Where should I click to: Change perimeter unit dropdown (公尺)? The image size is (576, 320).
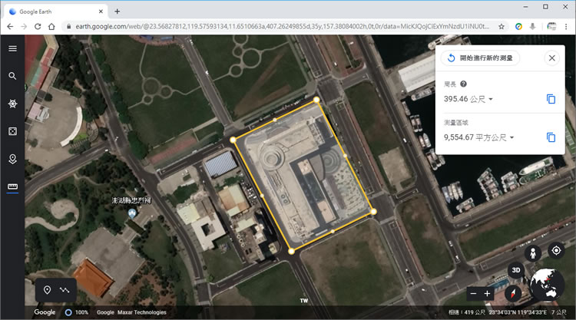click(482, 99)
